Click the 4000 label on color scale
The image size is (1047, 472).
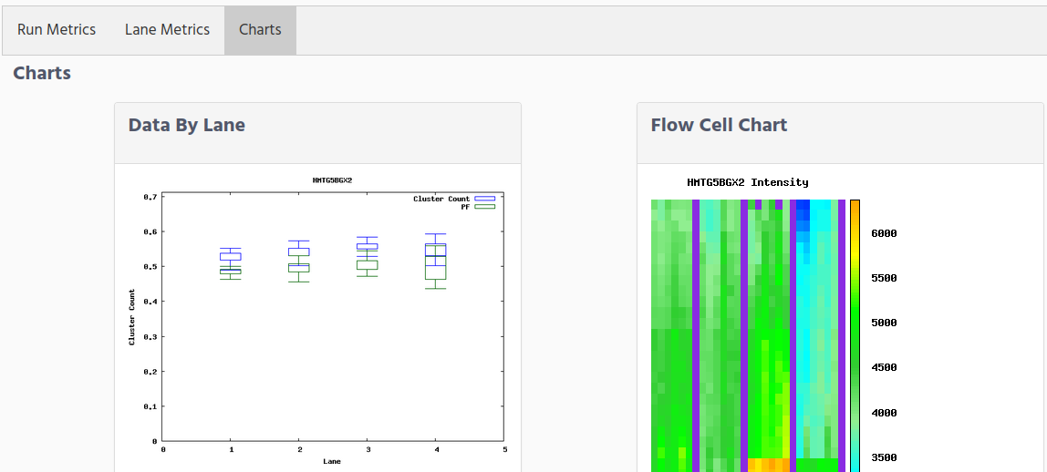click(x=884, y=413)
